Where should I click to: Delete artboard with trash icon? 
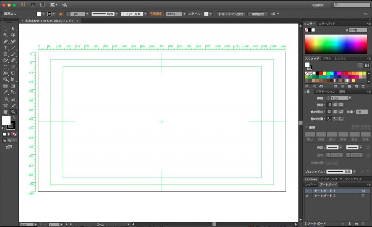point(363,224)
